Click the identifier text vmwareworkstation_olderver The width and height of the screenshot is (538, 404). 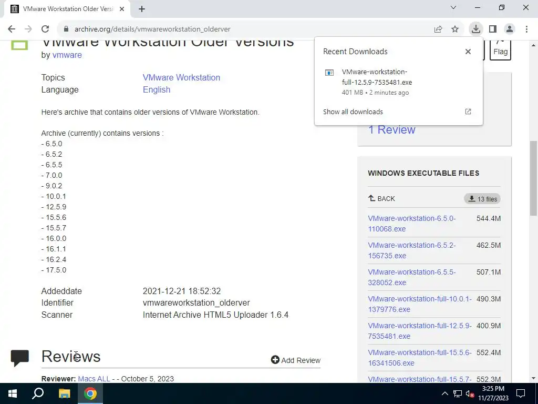pos(196,303)
